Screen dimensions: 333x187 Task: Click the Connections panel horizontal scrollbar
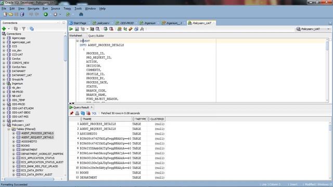(29, 179)
